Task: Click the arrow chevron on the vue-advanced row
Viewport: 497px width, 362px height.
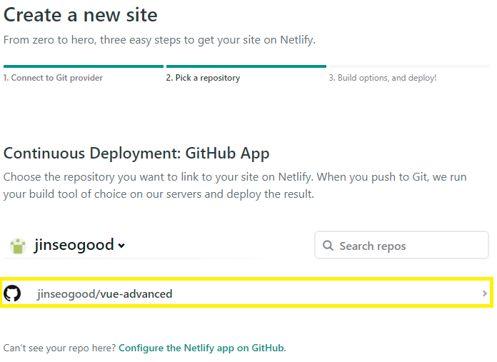Action: (484, 293)
